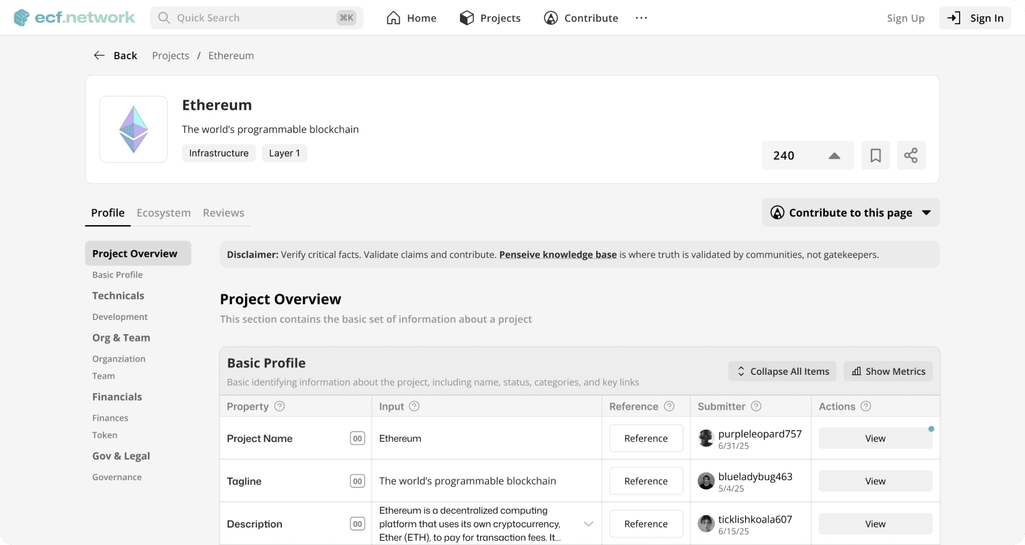This screenshot has height=545, width=1025.
Task: Switch to the Profile tab
Action: [108, 213]
